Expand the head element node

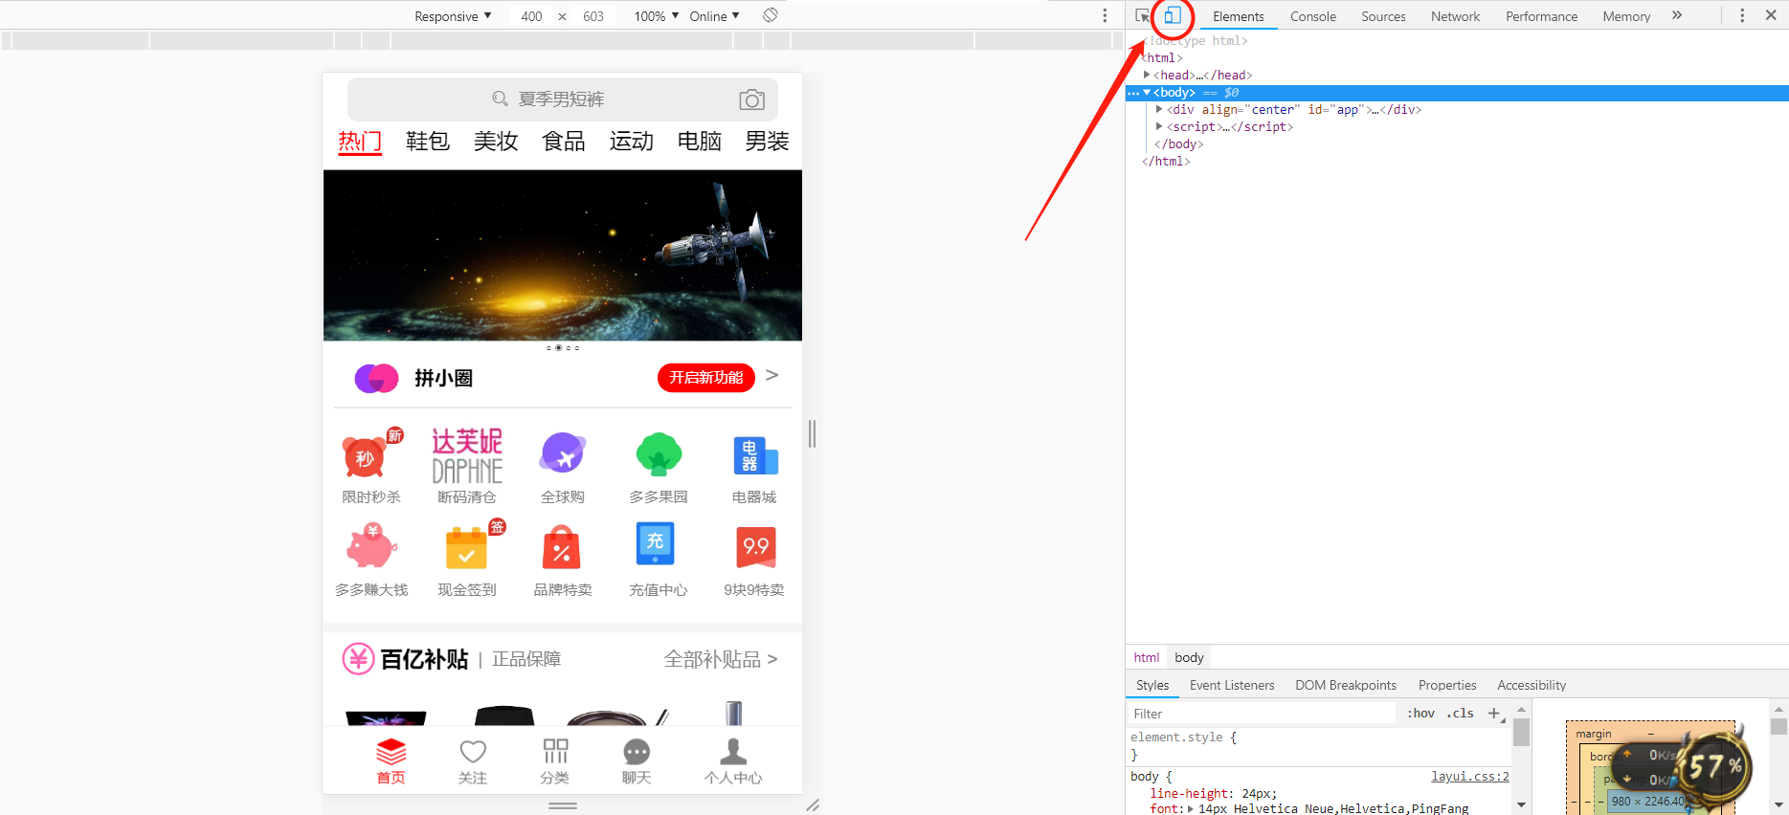point(1147,75)
